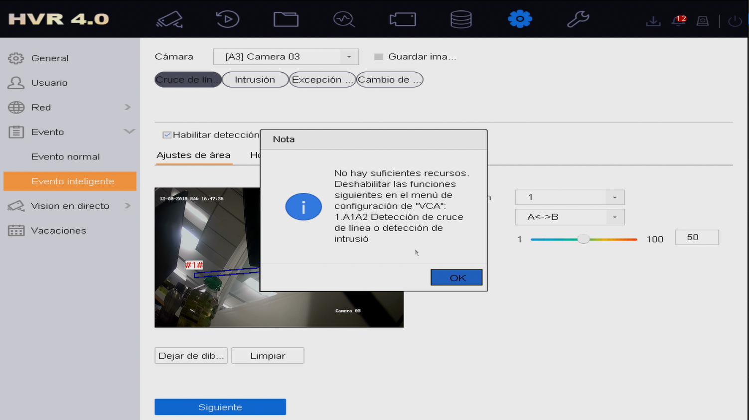Click the power shutdown icon
749x420 pixels.
735,21
